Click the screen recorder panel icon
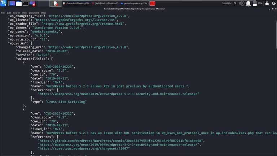 [x=32, y=3]
